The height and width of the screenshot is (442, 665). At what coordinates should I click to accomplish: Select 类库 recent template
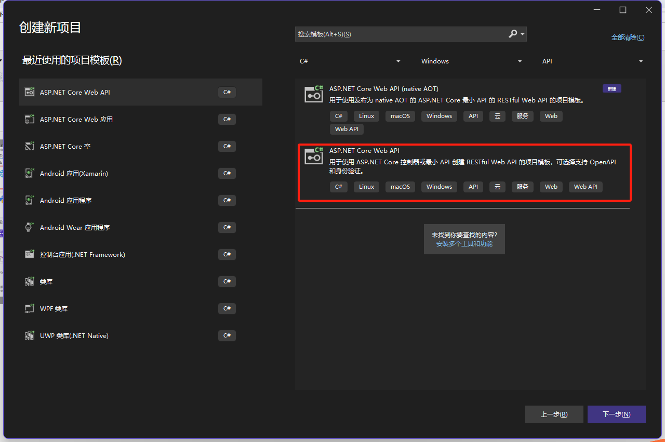[x=141, y=281]
